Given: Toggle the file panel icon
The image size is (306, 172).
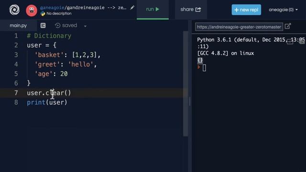Looking at the screenshot, I should [x=43, y=25].
